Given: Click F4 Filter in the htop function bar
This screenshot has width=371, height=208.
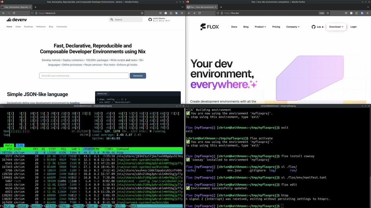Looking at the screenshot, I should (x=48, y=206).
